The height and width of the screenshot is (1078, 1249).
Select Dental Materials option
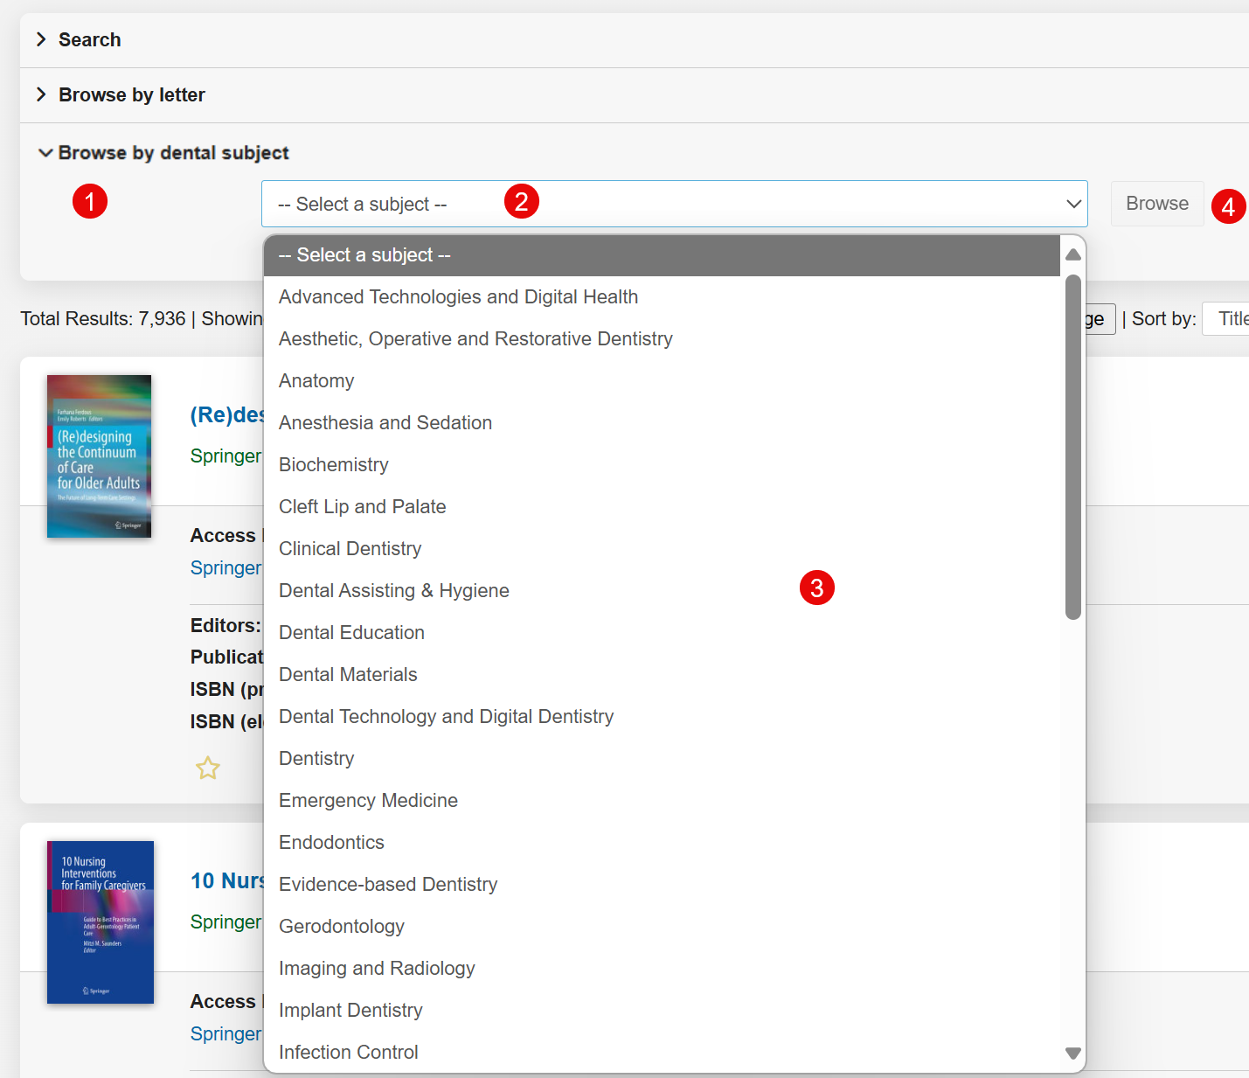click(x=348, y=675)
